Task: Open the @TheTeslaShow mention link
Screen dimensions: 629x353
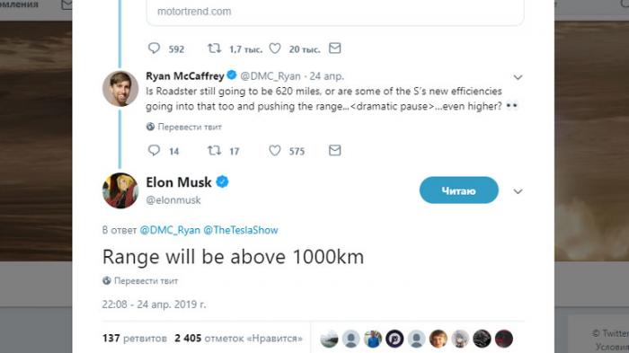Action: click(x=241, y=230)
